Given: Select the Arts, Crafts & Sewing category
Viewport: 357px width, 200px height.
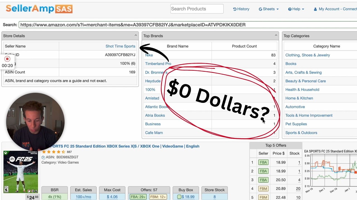Looking at the screenshot, I should pos(303,72).
